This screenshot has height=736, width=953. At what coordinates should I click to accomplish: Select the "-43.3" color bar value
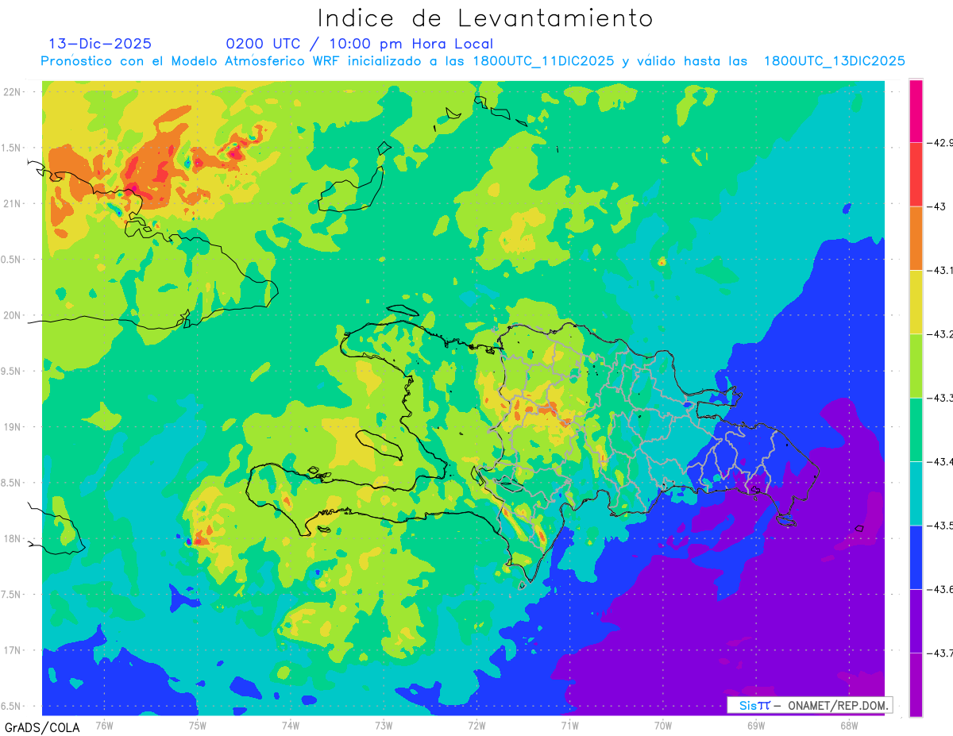(940, 398)
